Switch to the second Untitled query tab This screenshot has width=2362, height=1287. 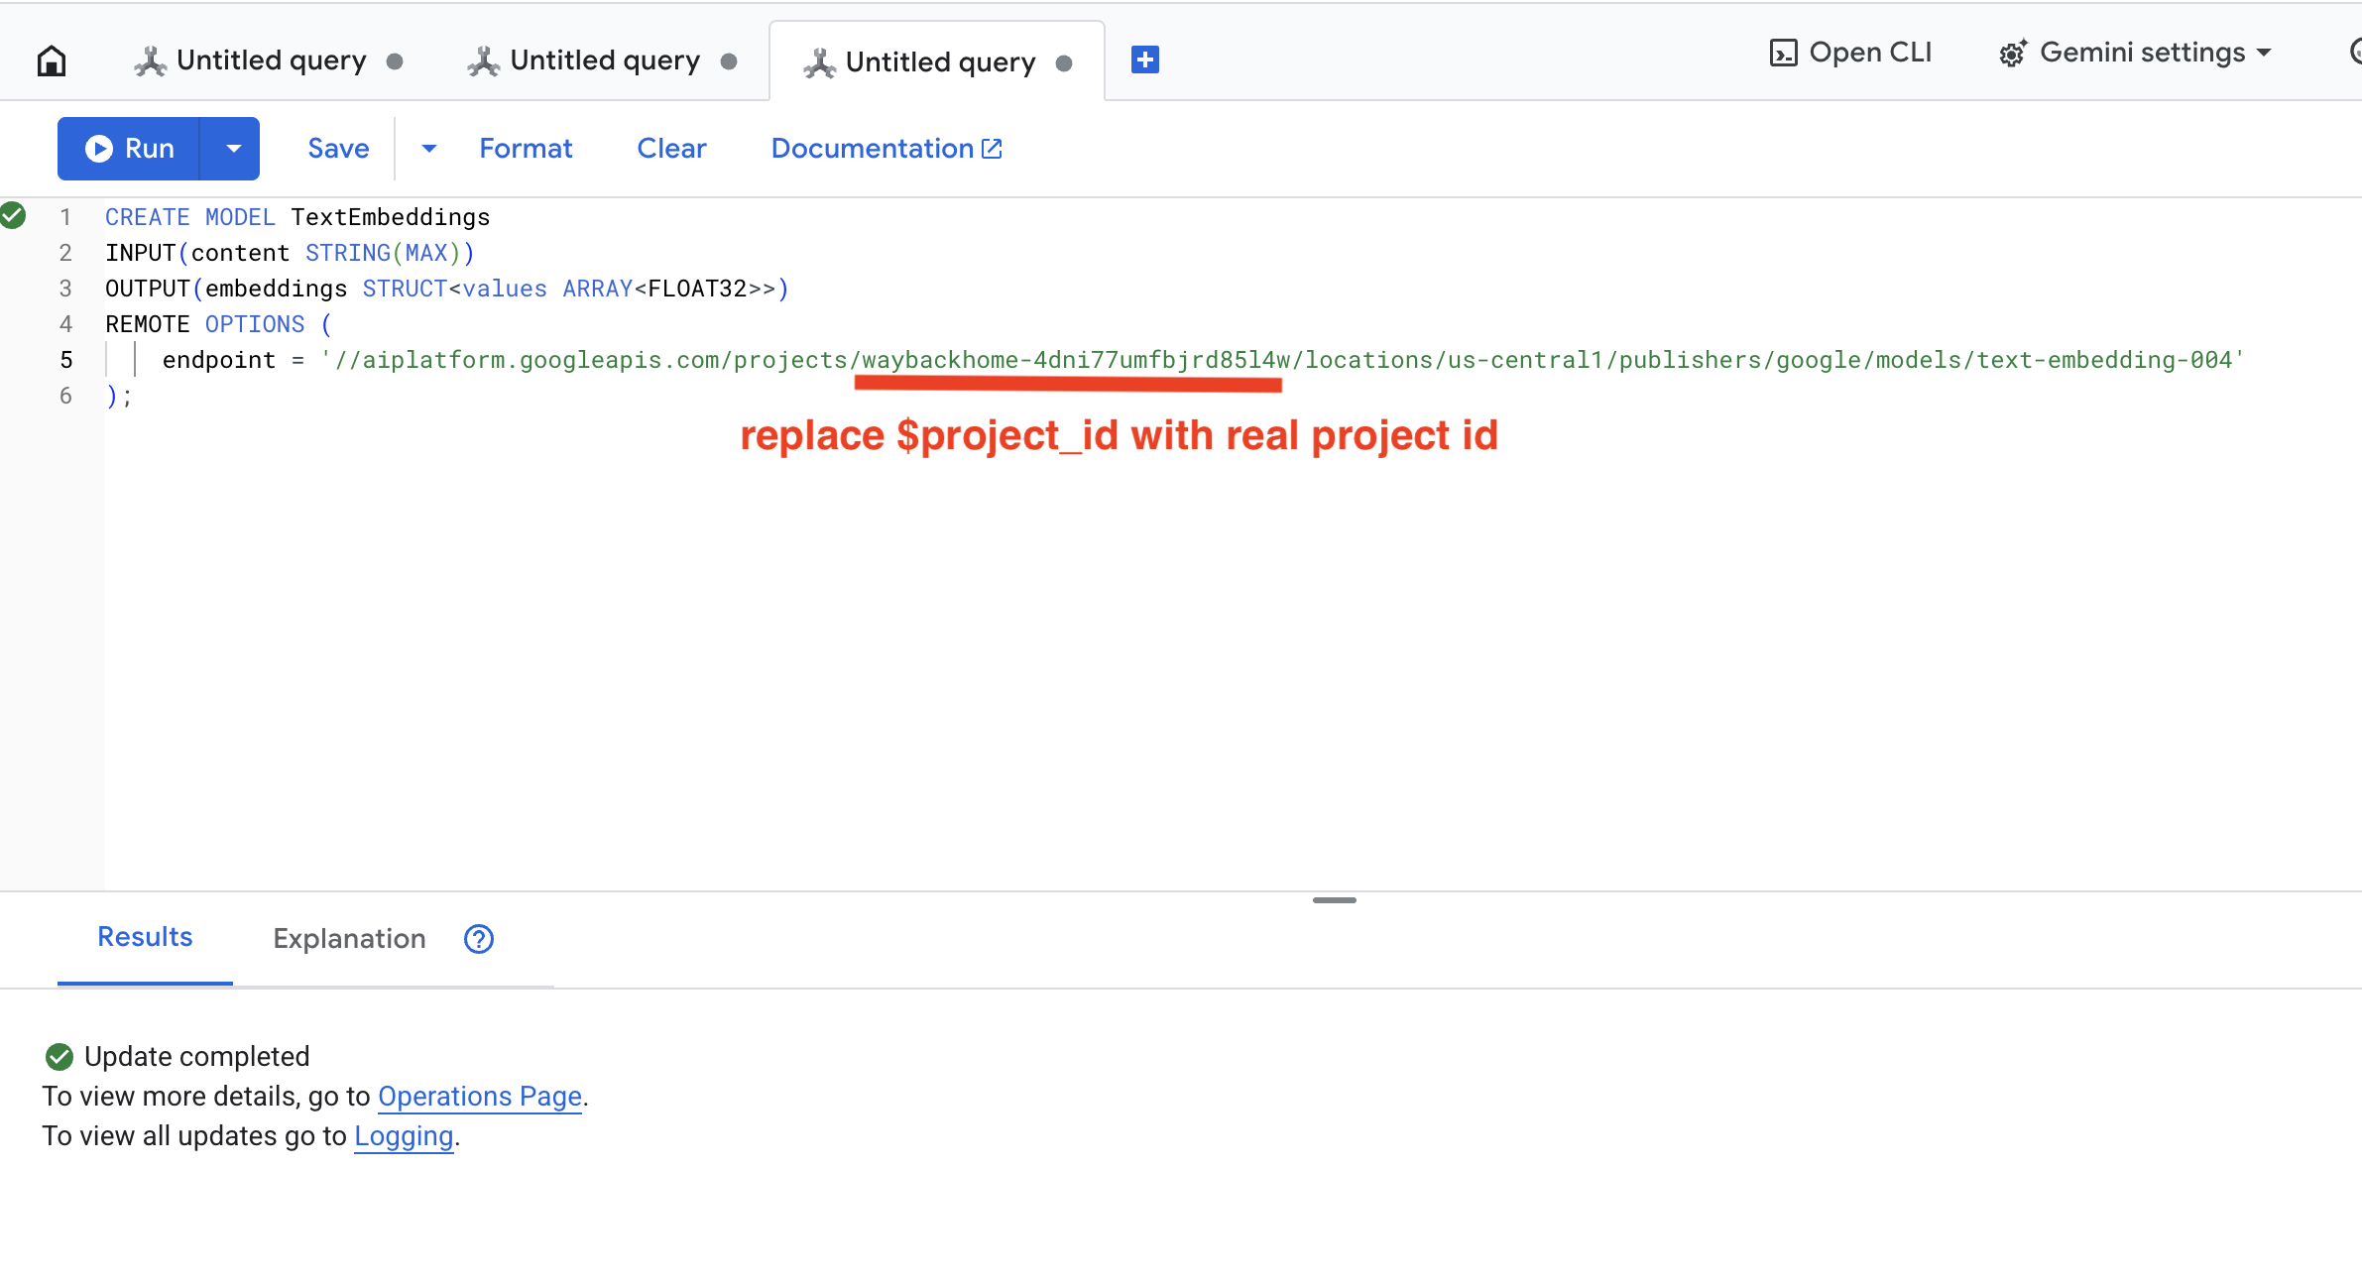tap(604, 60)
